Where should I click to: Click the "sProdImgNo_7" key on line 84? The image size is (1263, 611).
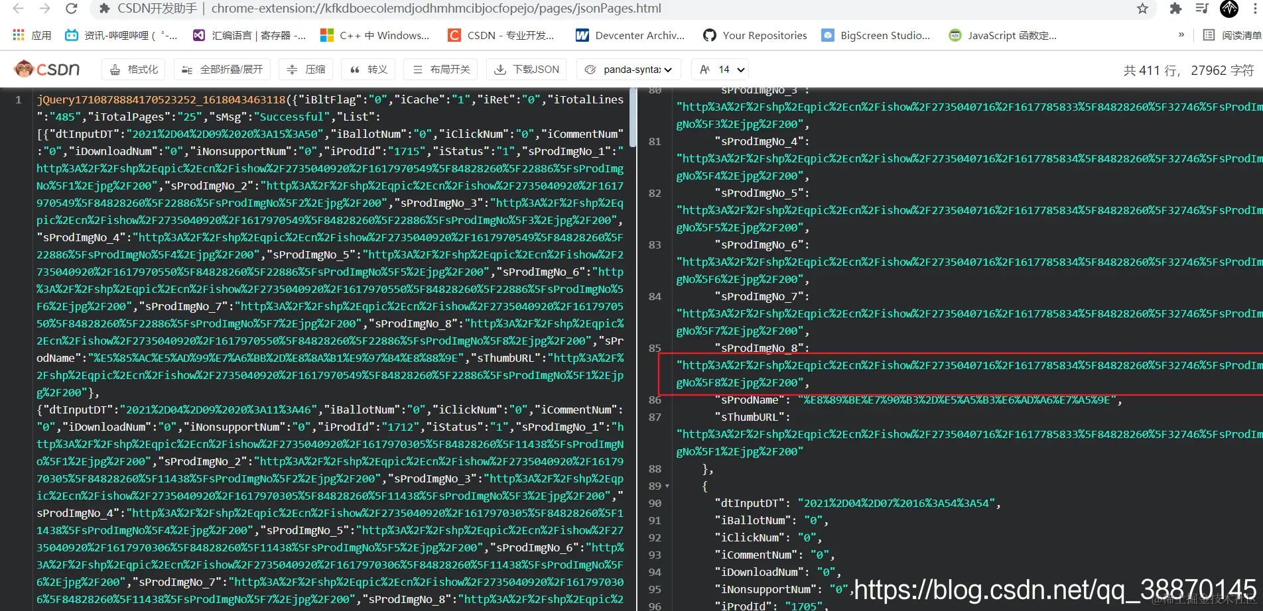[x=758, y=296]
